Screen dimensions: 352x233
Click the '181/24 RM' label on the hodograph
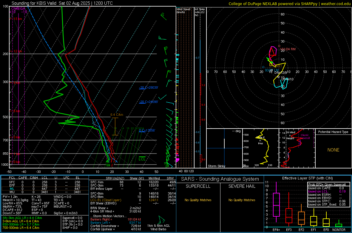288,49
